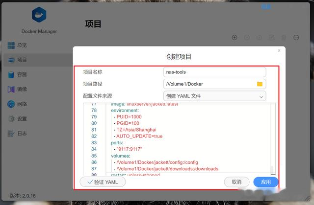Click the jackett/config:/config volume line
This screenshot has width=314, height=205.
pyautogui.click(x=157, y=162)
